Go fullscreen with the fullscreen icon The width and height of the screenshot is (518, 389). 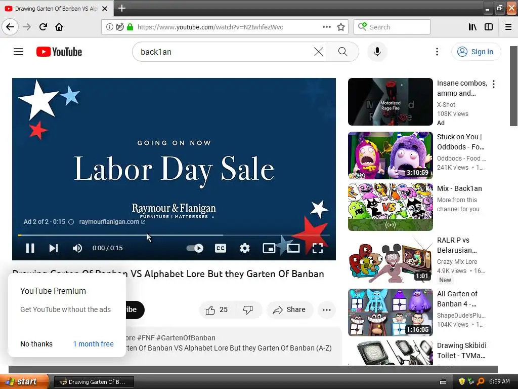pyautogui.click(x=318, y=248)
